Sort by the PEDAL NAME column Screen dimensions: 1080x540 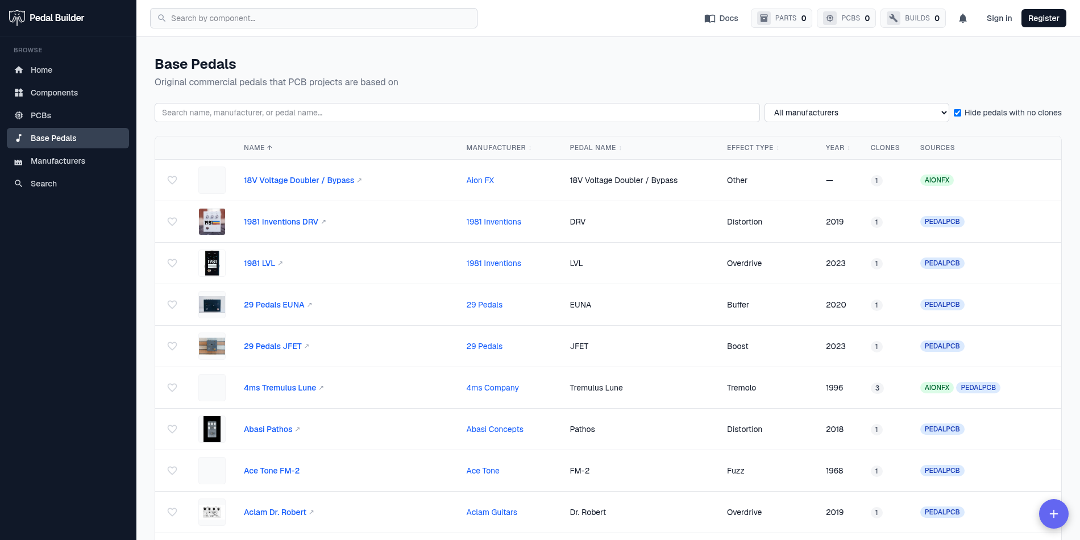click(x=595, y=148)
